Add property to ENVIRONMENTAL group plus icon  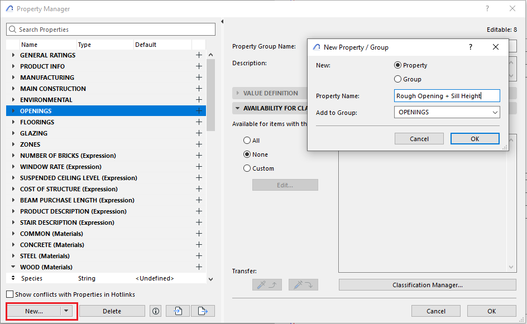(199, 100)
